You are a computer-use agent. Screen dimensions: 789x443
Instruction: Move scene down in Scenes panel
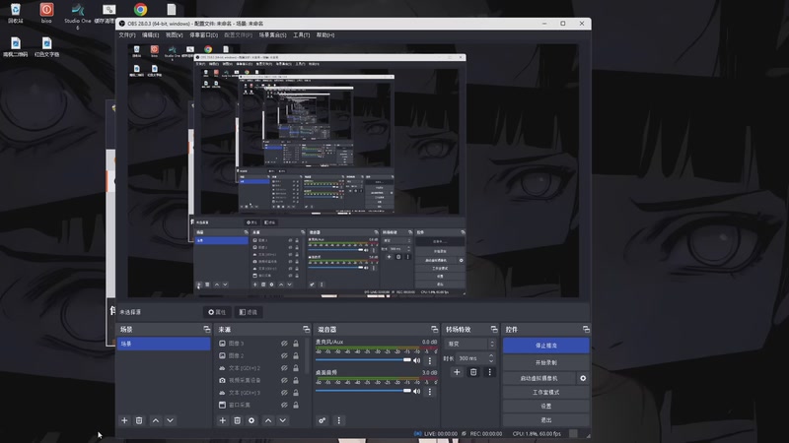170,420
